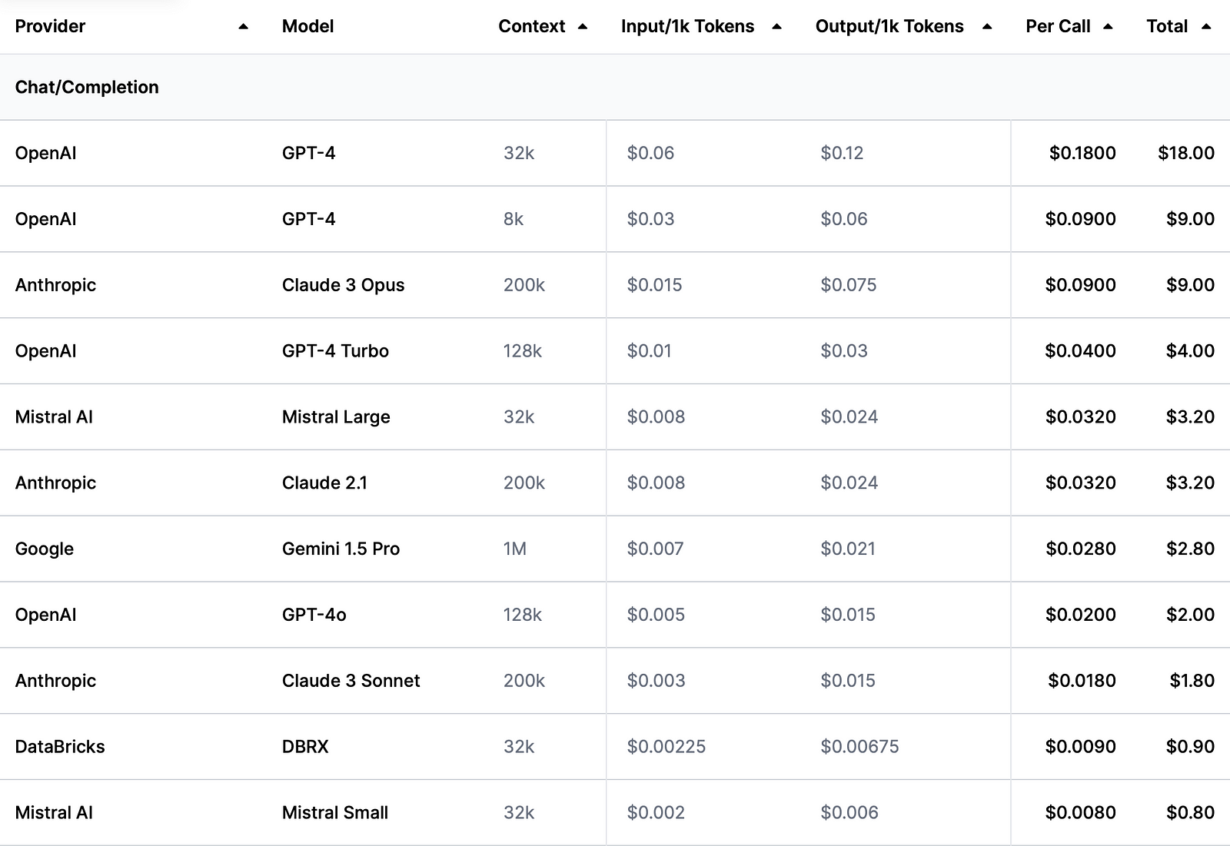1230x846 pixels.
Task: Click the Provider column sort arrow
Action: (243, 27)
